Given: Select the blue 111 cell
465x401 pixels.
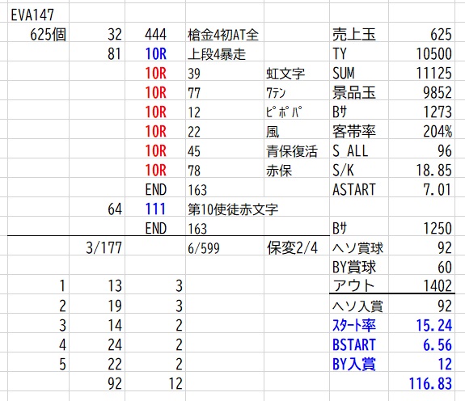Looking at the screenshot, I should [x=155, y=209].
